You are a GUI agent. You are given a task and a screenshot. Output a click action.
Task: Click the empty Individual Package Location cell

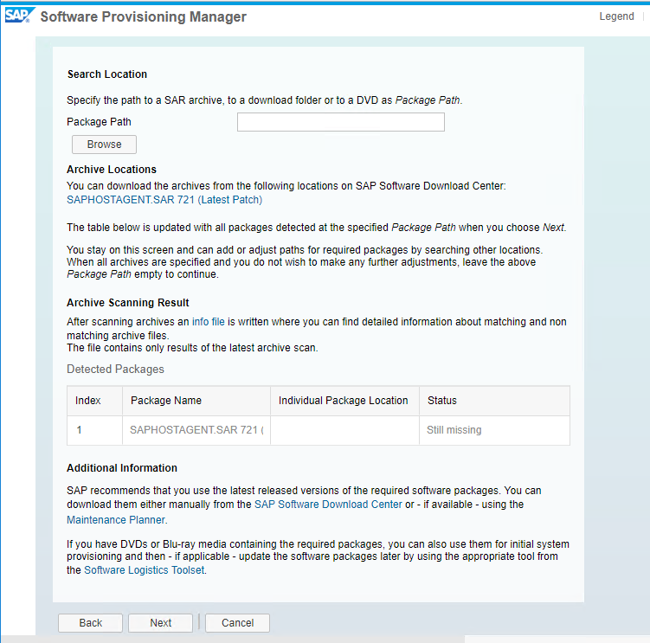tap(344, 430)
